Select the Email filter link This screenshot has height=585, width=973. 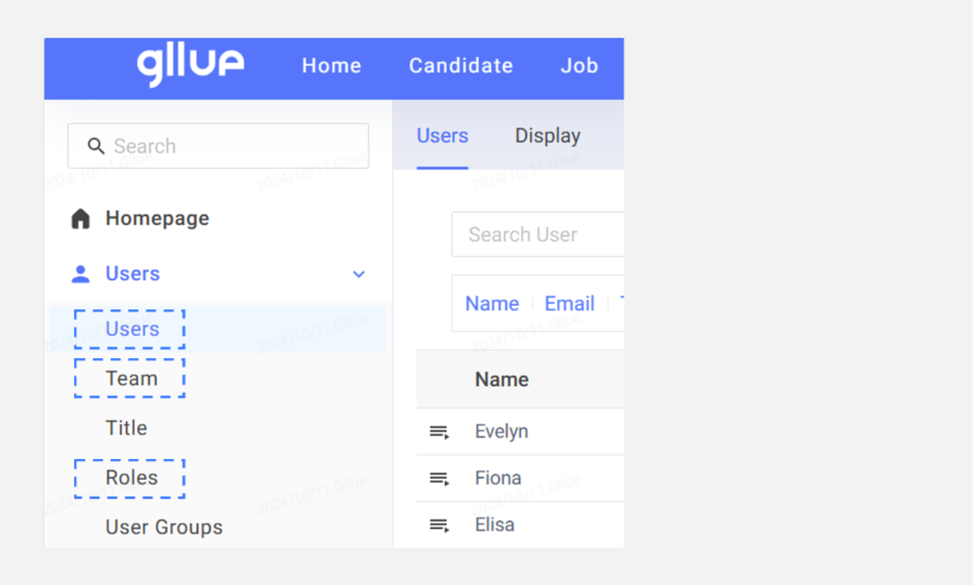(x=570, y=303)
